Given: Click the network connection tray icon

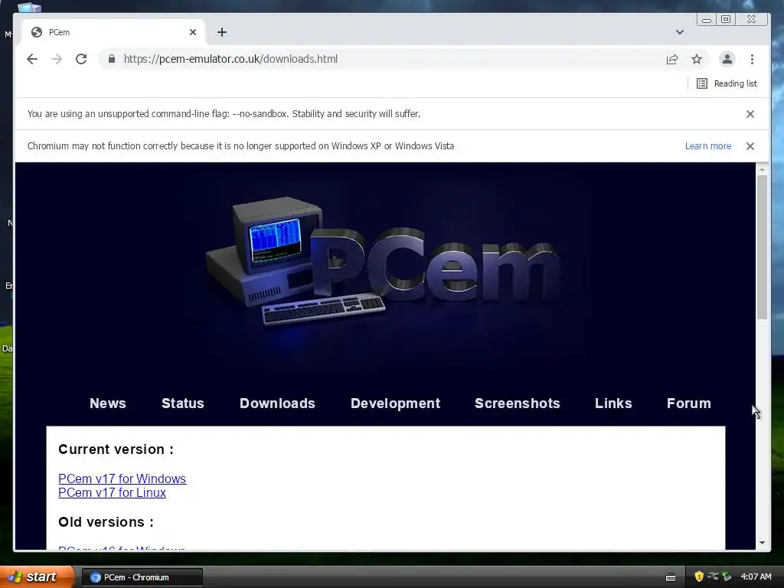Looking at the screenshot, I should click(x=713, y=577).
